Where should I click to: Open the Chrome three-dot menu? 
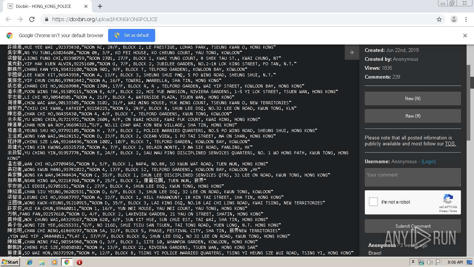click(x=466, y=19)
